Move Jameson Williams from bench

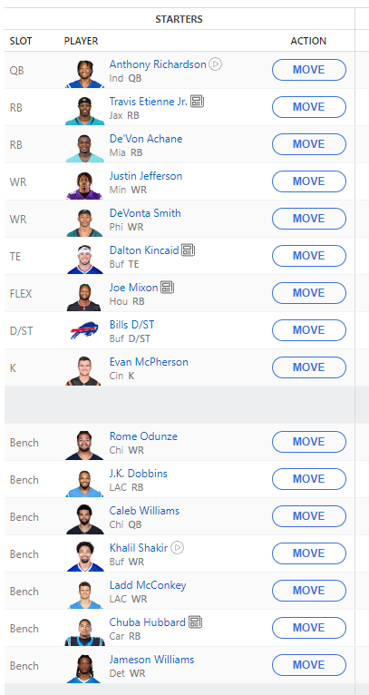coord(309,665)
